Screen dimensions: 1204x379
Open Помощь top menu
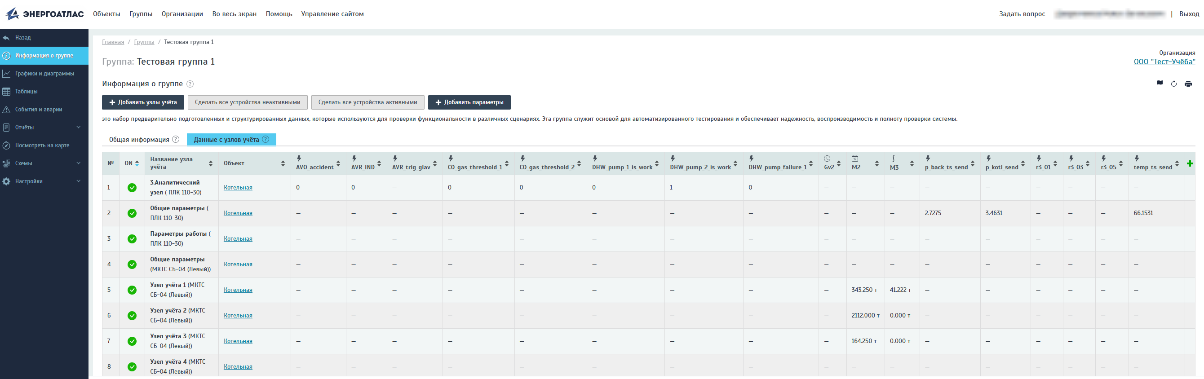[x=279, y=14]
